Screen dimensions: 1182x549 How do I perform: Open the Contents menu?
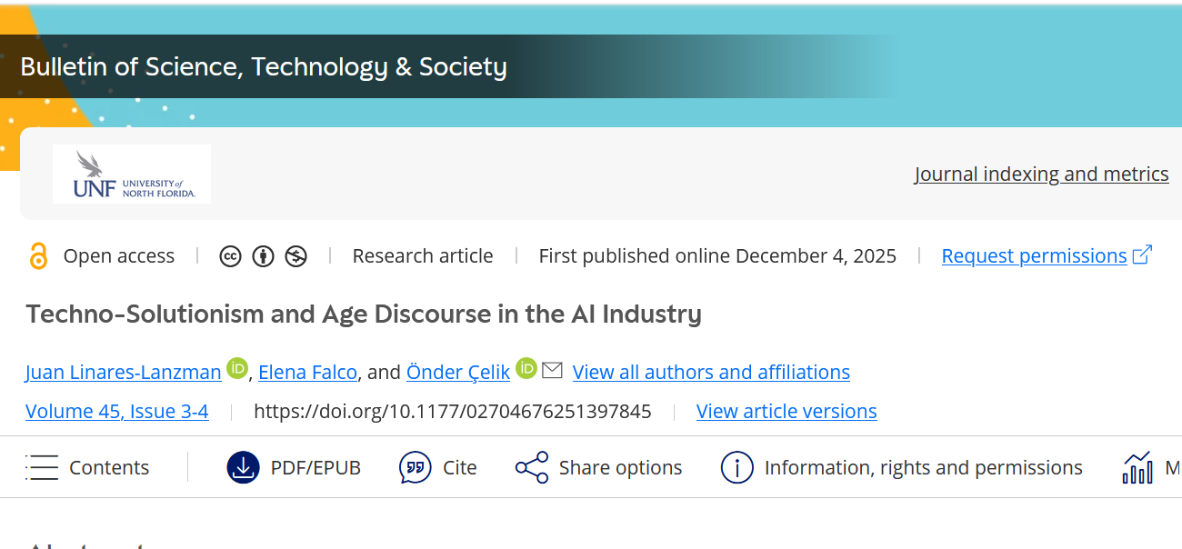[x=87, y=467]
